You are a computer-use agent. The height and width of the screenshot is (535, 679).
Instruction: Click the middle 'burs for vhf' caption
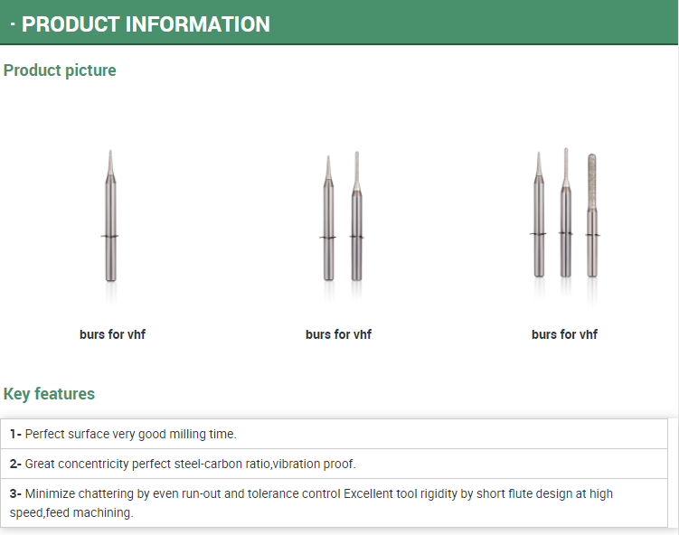pyautogui.click(x=339, y=334)
